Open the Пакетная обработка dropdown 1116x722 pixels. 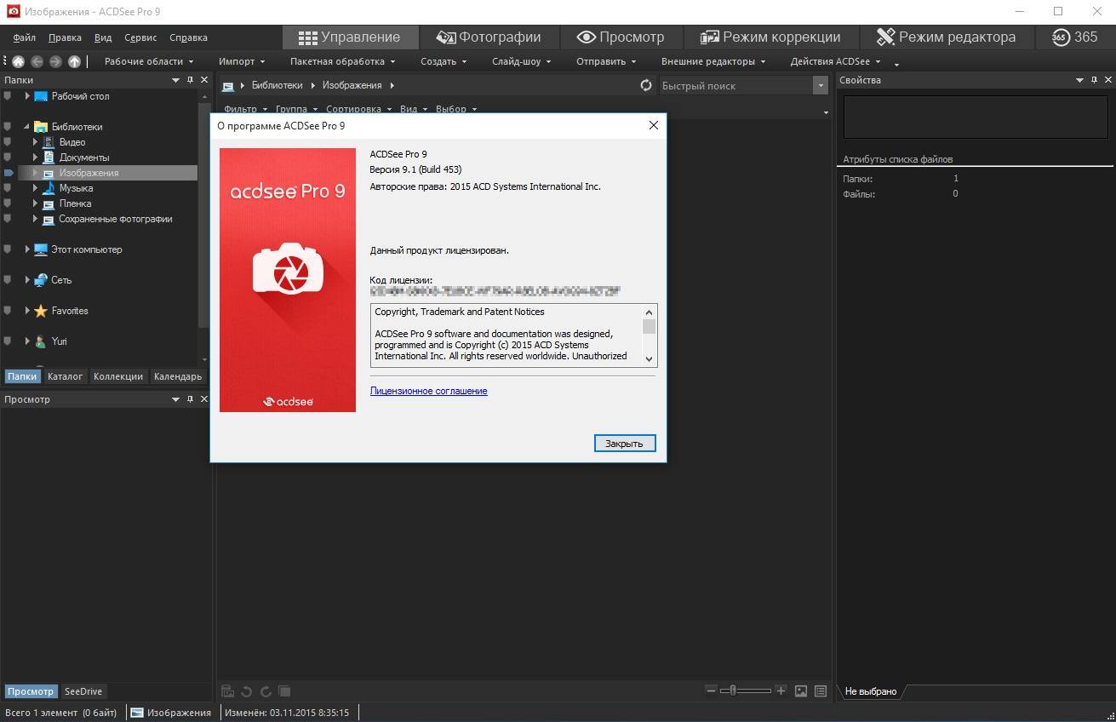pyautogui.click(x=343, y=61)
